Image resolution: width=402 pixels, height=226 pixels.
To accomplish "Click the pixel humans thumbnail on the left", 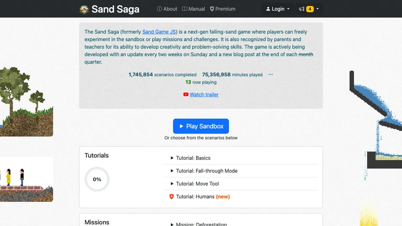I will (x=26, y=180).
